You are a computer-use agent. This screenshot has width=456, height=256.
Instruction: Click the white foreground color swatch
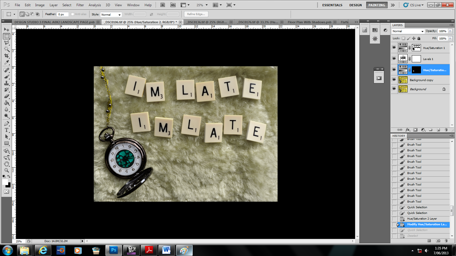tap(5, 182)
